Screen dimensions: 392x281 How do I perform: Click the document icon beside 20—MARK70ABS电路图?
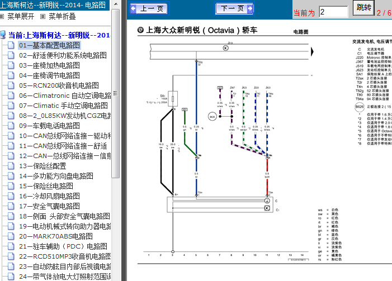coord(11,236)
